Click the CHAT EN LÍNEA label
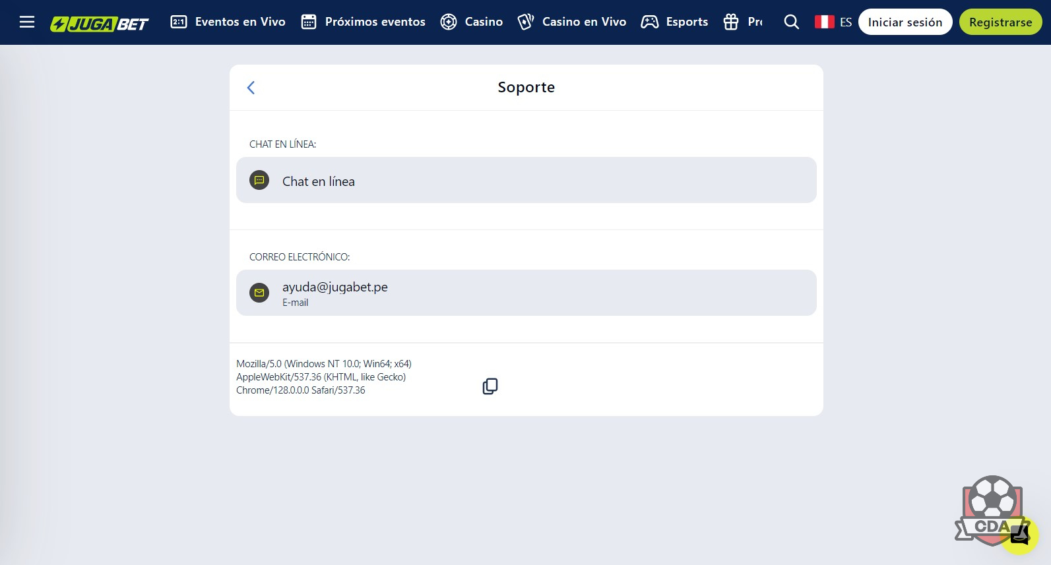The image size is (1051, 565). point(282,144)
